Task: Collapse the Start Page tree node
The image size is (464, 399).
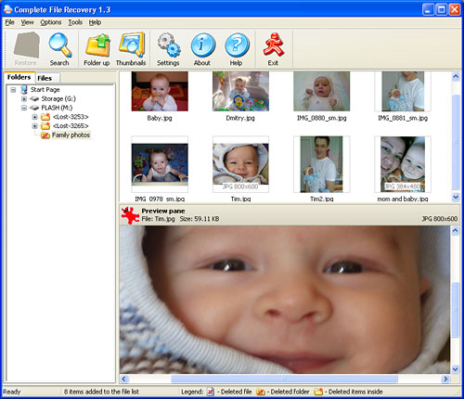Action: [x=13, y=90]
